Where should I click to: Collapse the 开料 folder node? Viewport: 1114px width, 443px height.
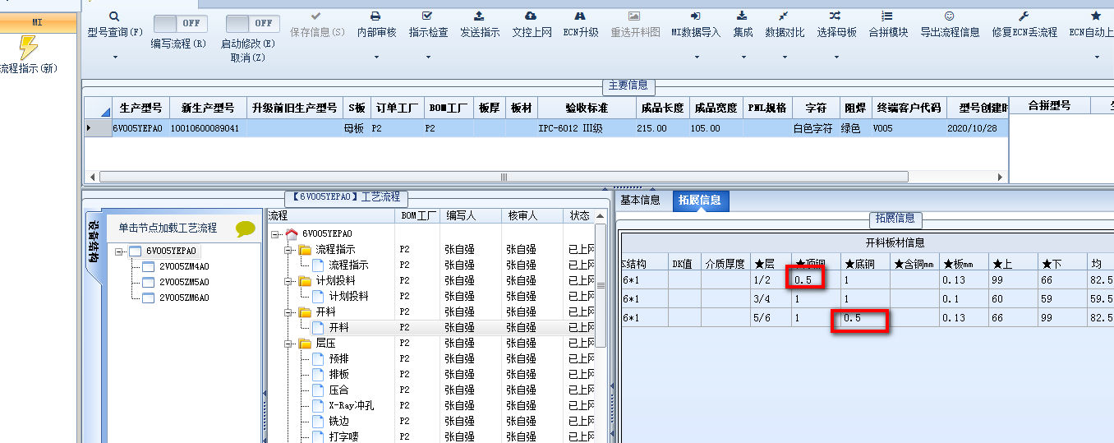tap(288, 312)
